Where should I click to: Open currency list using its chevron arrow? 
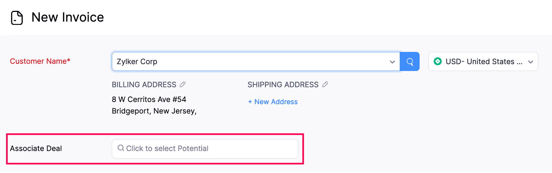(x=531, y=62)
